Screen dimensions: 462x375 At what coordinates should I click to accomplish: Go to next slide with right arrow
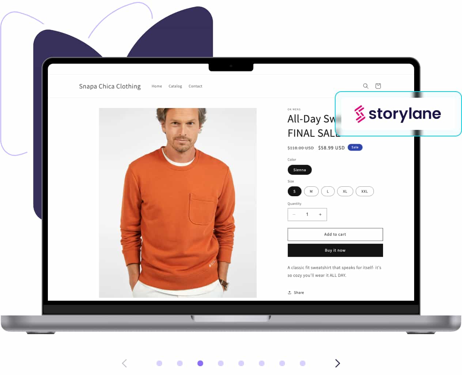click(337, 363)
